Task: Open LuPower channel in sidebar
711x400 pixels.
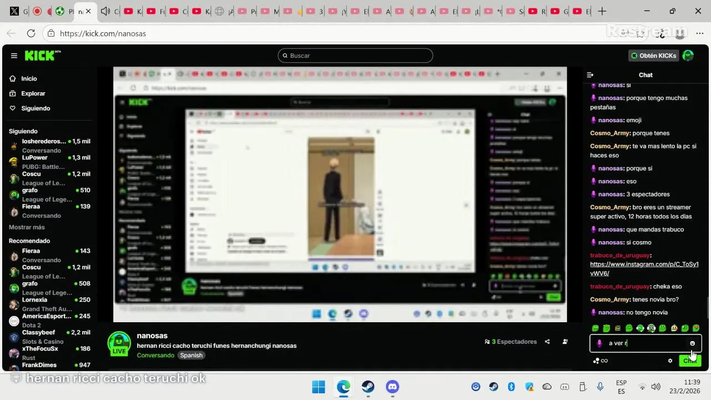Action: (x=49, y=162)
